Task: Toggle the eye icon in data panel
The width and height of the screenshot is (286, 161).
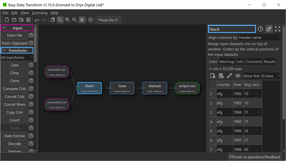Action: 238,76
